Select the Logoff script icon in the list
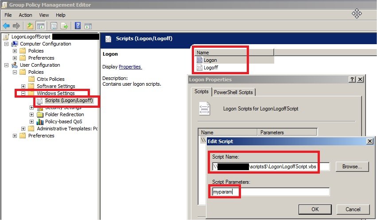The height and width of the screenshot is (220, 377). [x=199, y=68]
